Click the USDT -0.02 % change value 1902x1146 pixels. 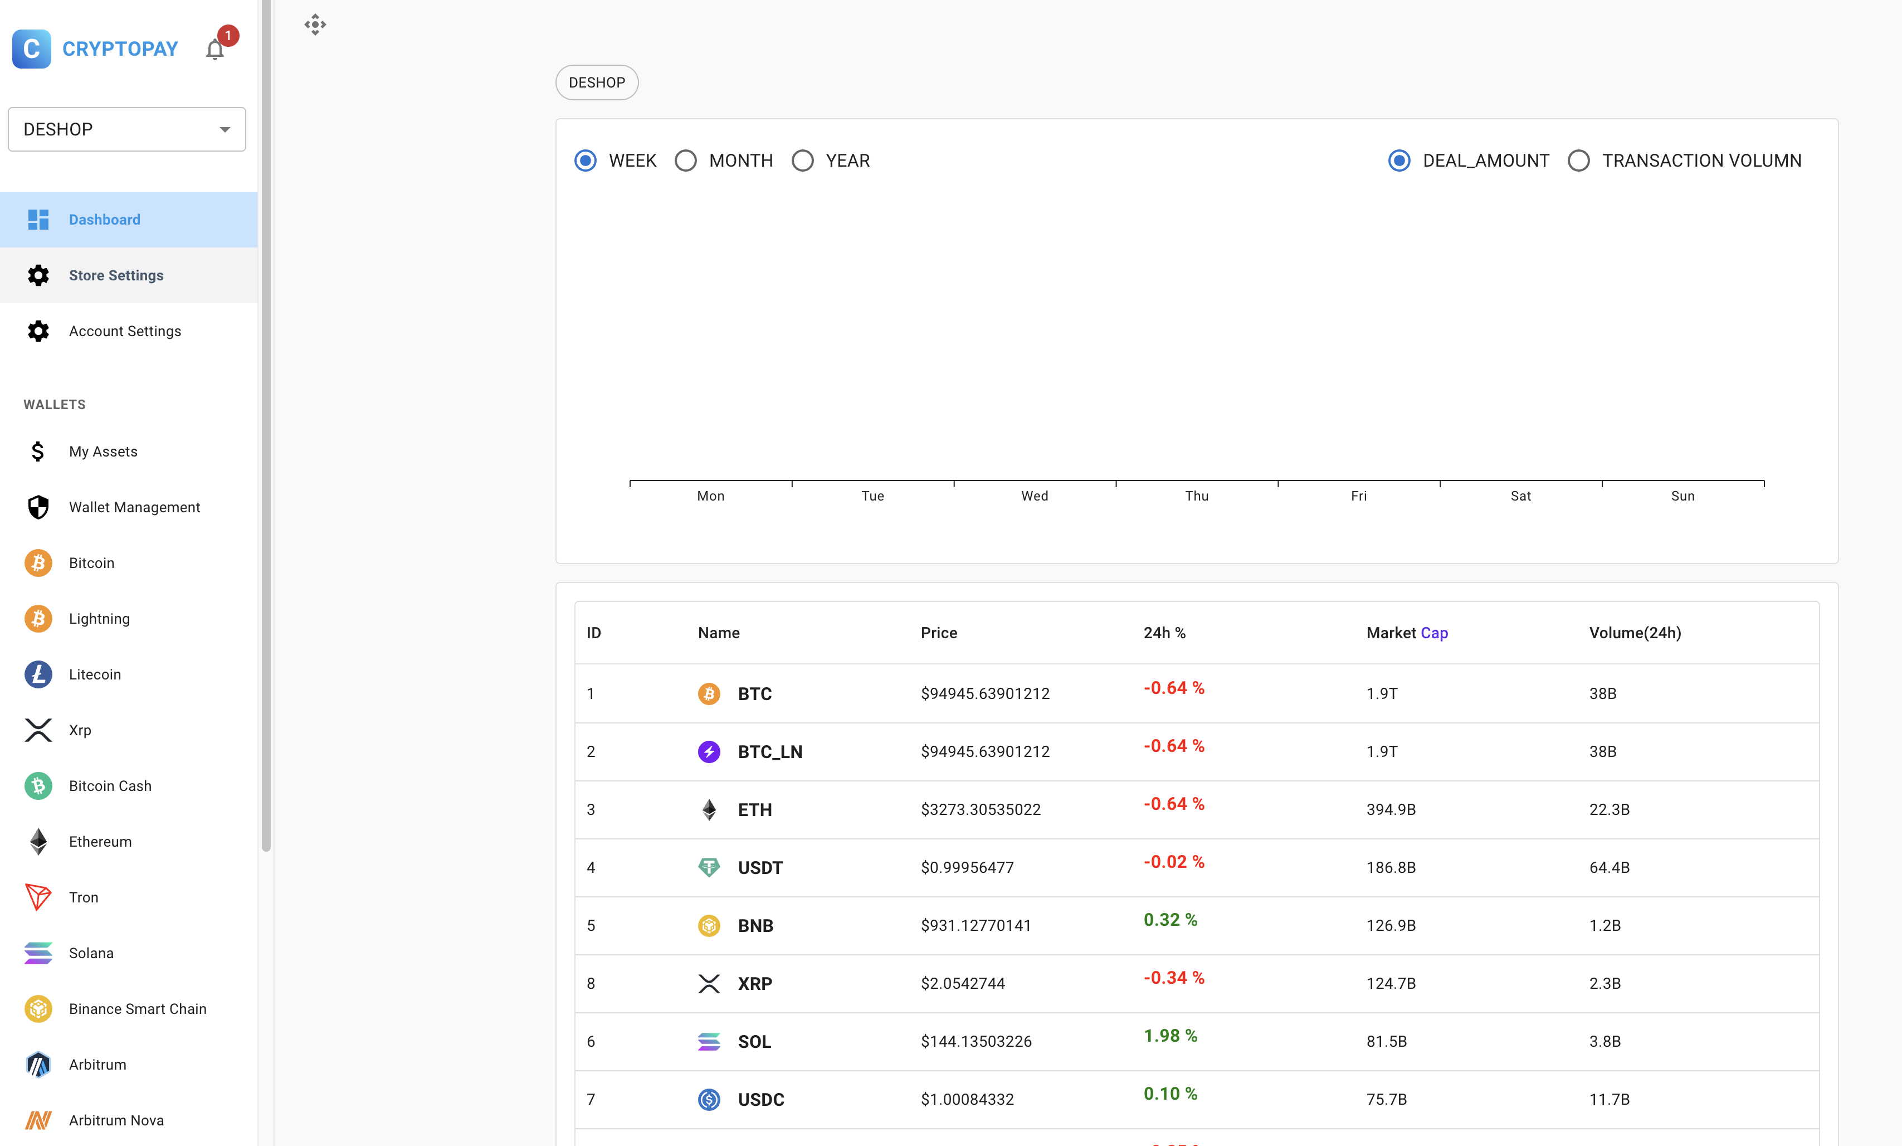[x=1174, y=862]
